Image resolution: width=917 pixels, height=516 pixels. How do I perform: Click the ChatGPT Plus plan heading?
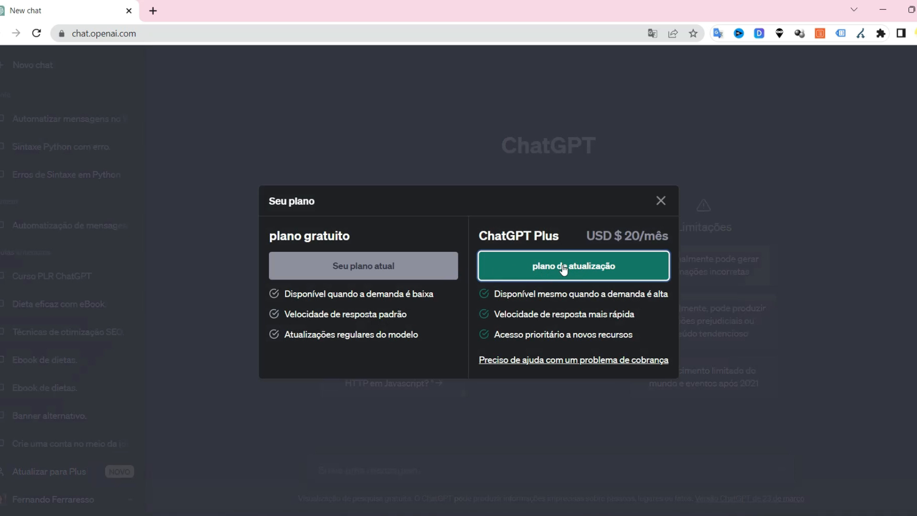point(519,236)
